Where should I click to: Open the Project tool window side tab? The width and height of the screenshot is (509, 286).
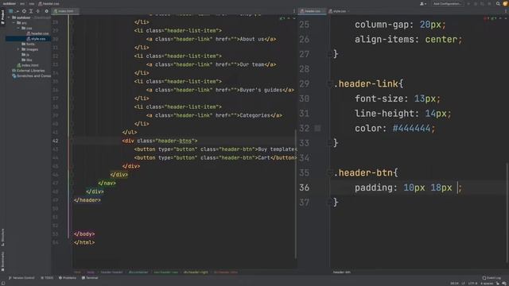[x=2, y=17]
